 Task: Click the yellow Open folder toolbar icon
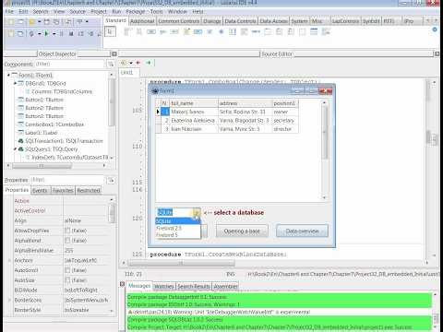coord(32,22)
